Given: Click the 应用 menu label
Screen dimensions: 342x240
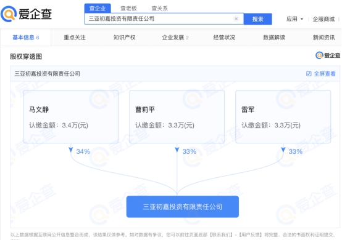Looking at the screenshot, I should pyautogui.click(x=292, y=19).
